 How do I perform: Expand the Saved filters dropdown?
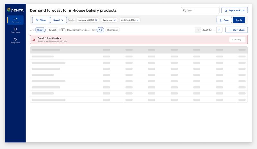pos(58,20)
